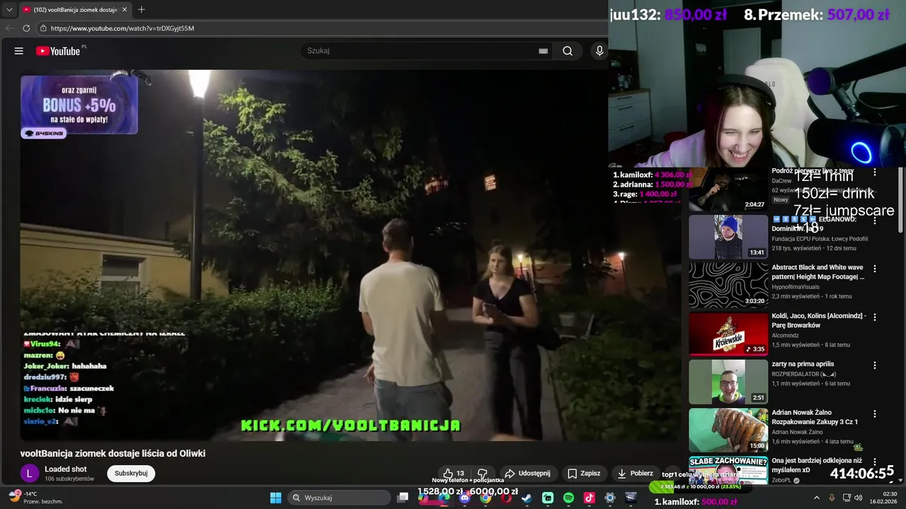The height and width of the screenshot is (509, 906).
Task: Subscribe with the Subskrybuj button
Action: (x=131, y=474)
